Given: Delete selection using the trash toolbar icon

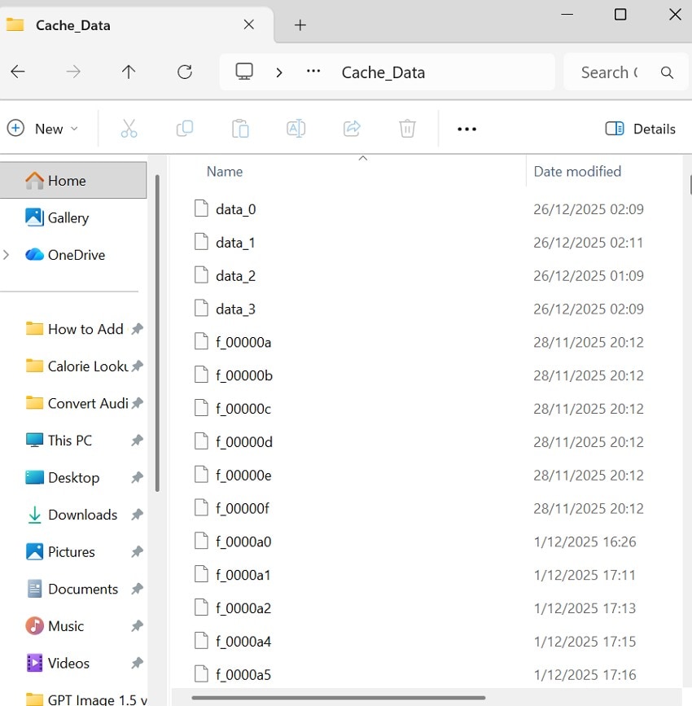Looking at the screenshot, I should coord(406,128).
